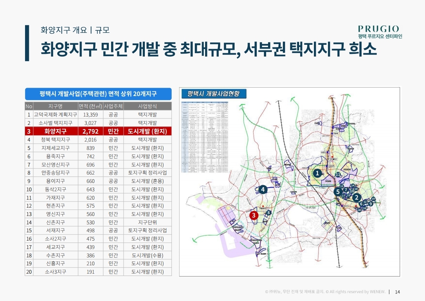Click the '사업방식' column header
The height and width of the screenshot is (301, 425).
147,106
